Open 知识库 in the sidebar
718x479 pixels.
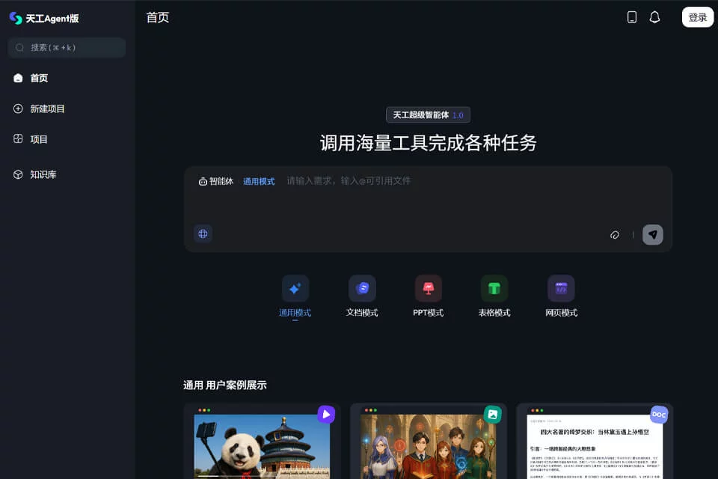pyautogui.click(x=35, y=174)
